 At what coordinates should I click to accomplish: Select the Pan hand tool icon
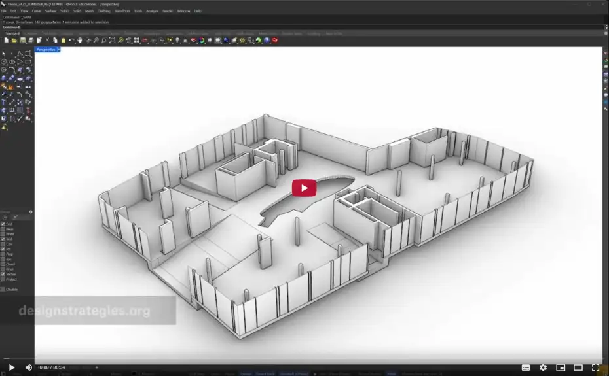tap(80, 40)
